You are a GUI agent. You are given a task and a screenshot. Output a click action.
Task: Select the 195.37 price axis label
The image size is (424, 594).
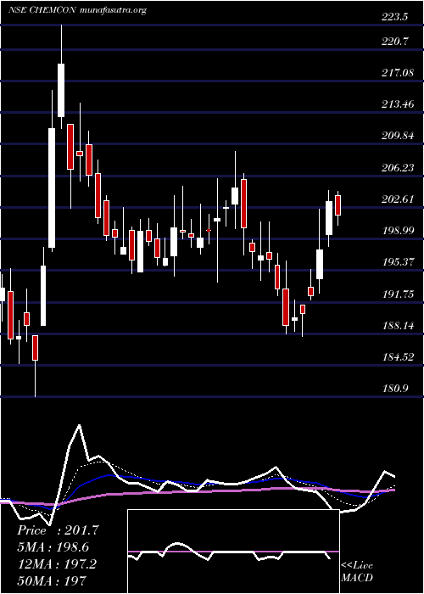[398, 261]
